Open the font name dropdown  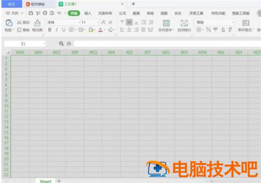pyautogui.click(x=79, y=22)
